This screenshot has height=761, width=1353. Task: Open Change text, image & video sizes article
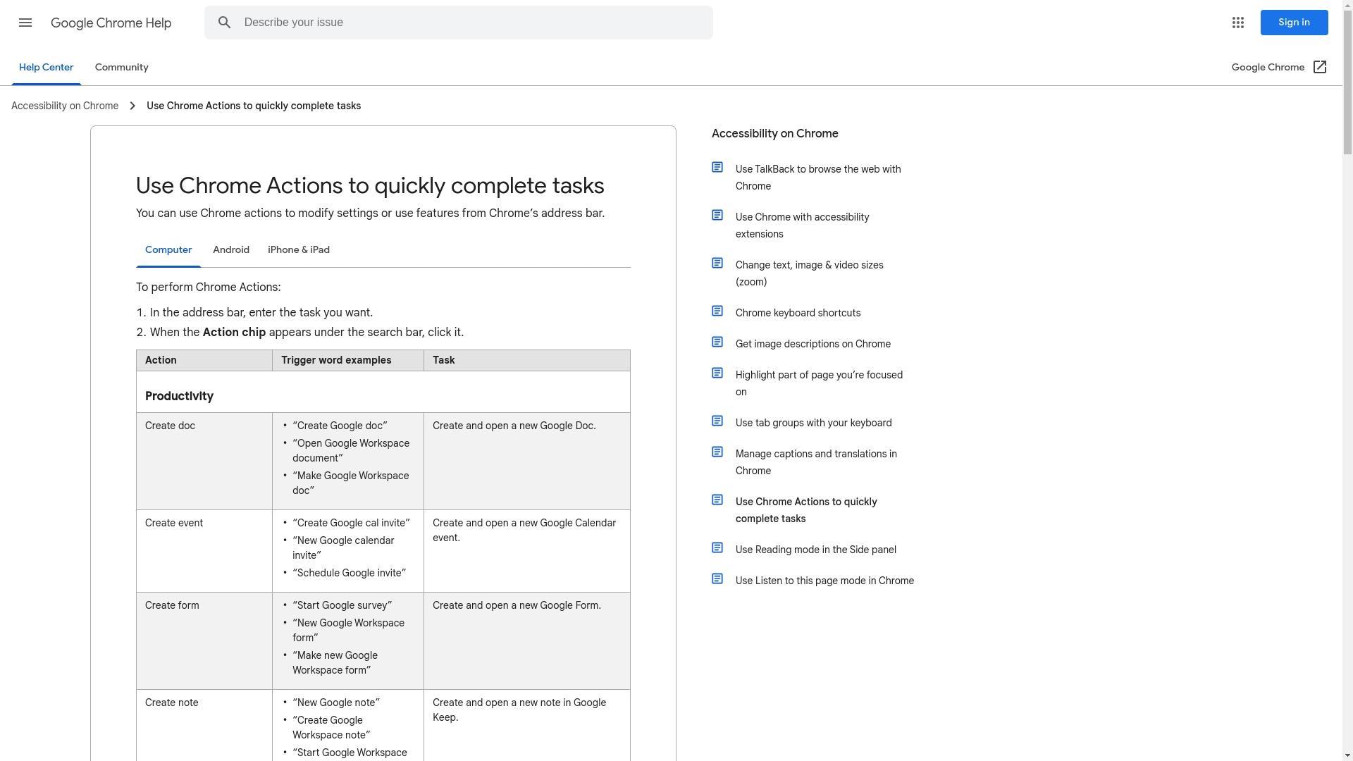[x=809, y=273]
